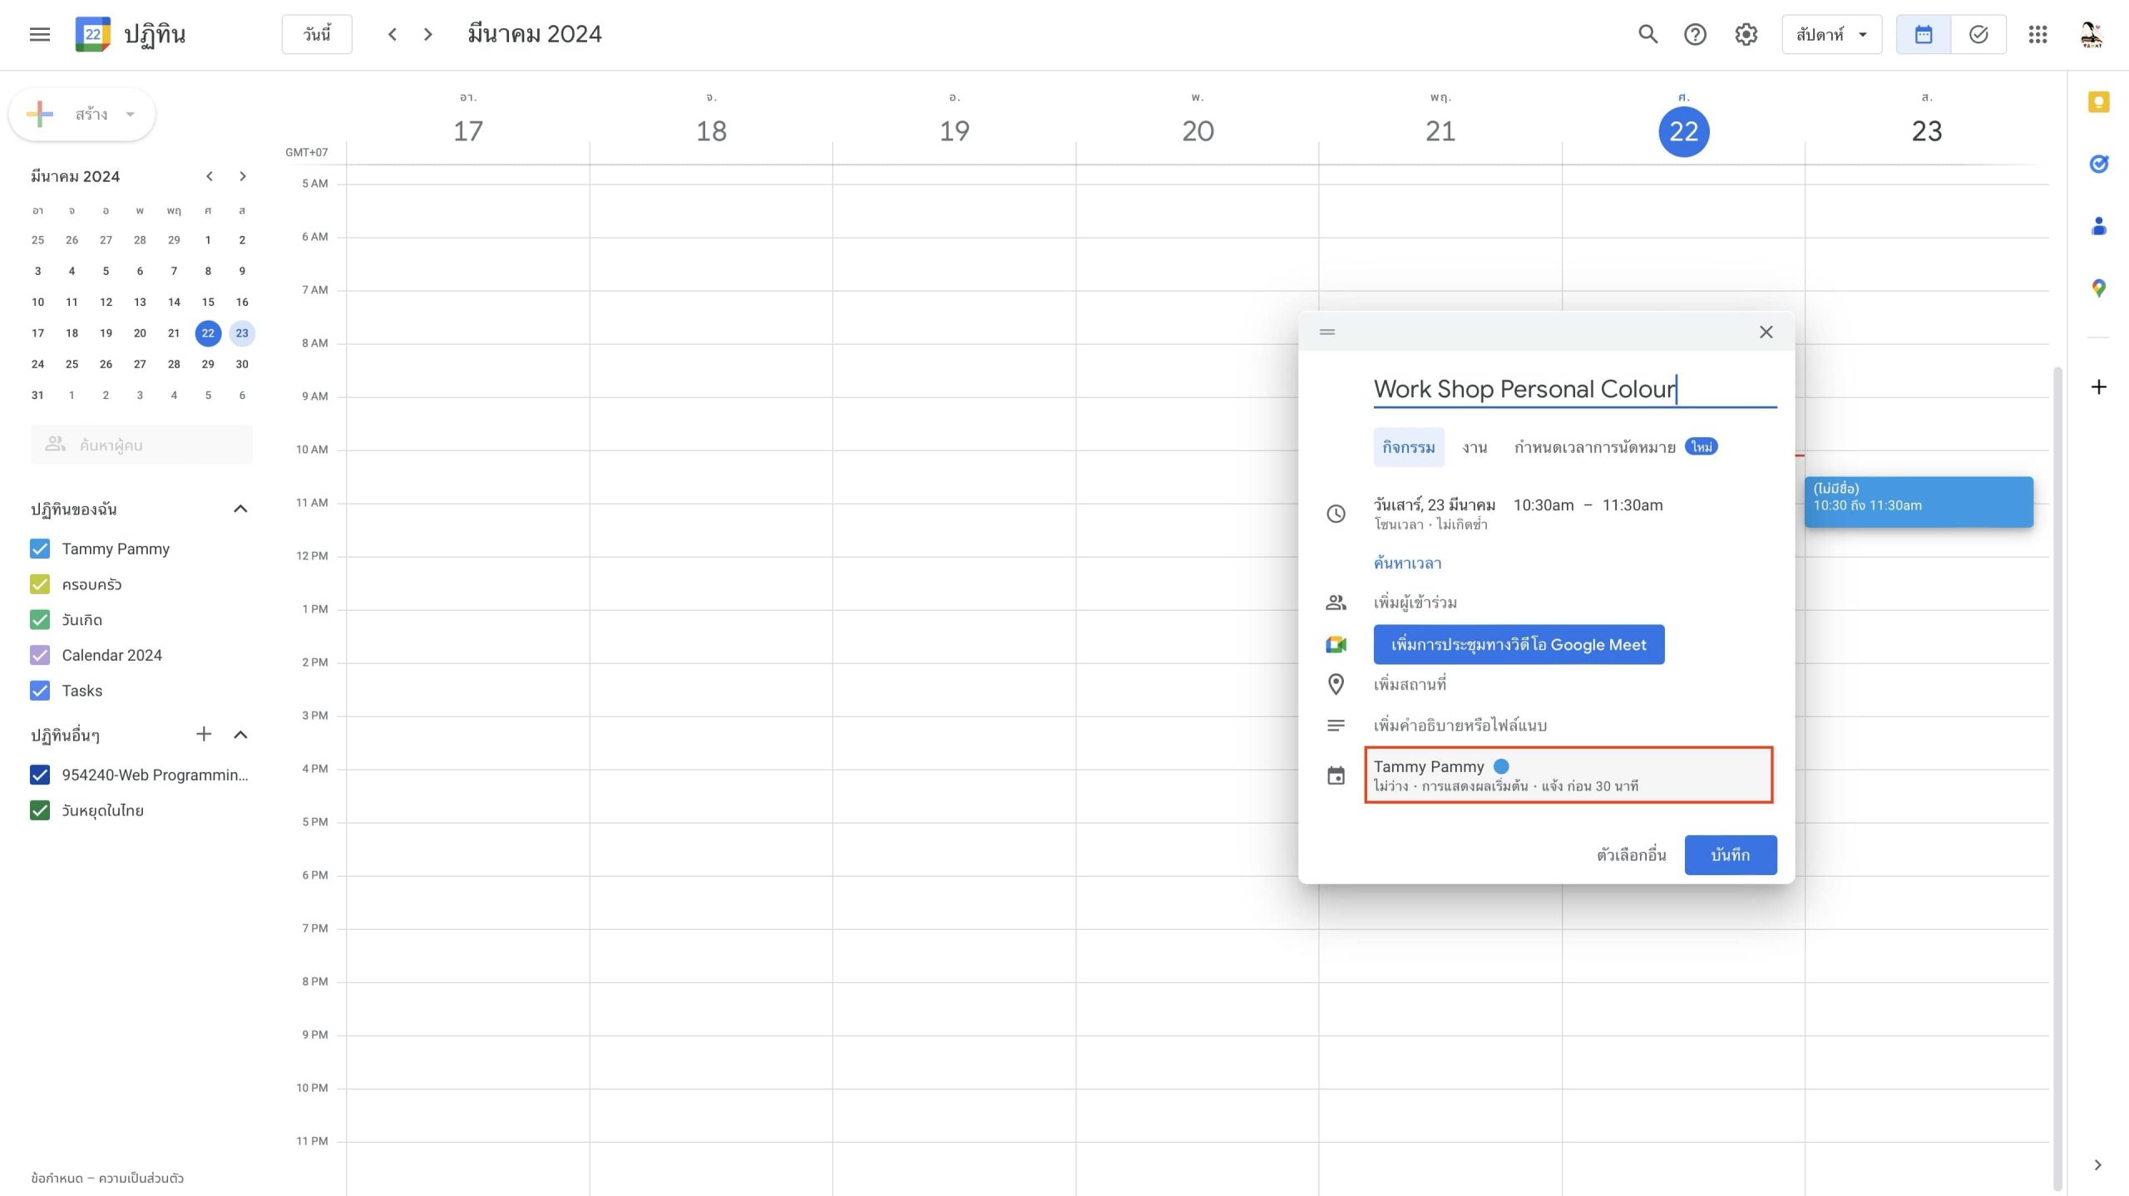
Task: Open the settings gear menu
Action: point(1746,34)
